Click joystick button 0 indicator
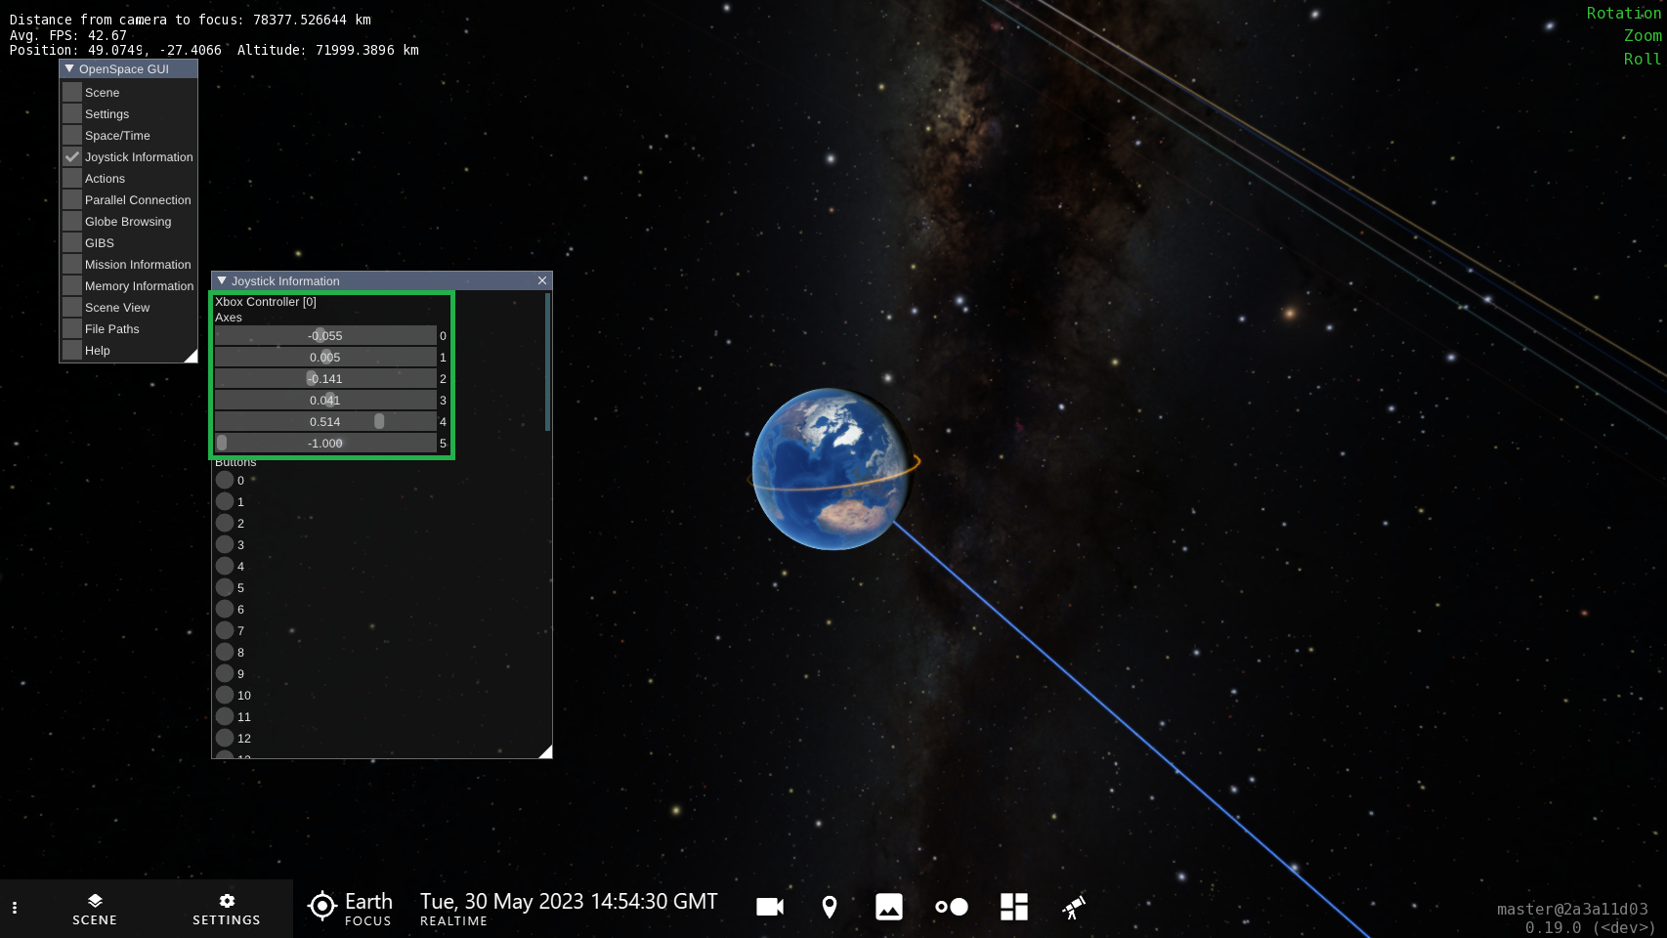Image resolution: width=1667 pixels, height=938 pixels. (225, 480)
